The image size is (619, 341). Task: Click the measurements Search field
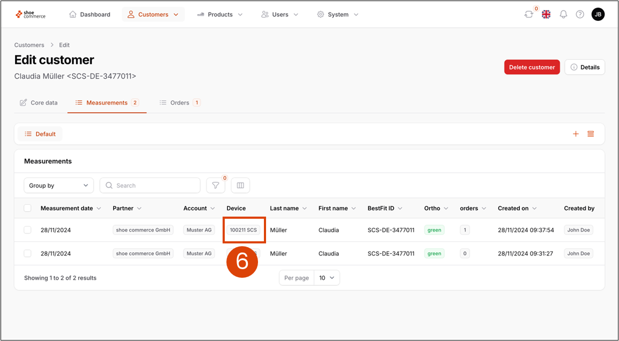tap(150, 186)
